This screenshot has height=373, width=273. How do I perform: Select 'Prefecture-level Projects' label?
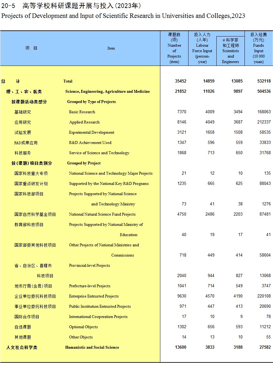point(90,286)
